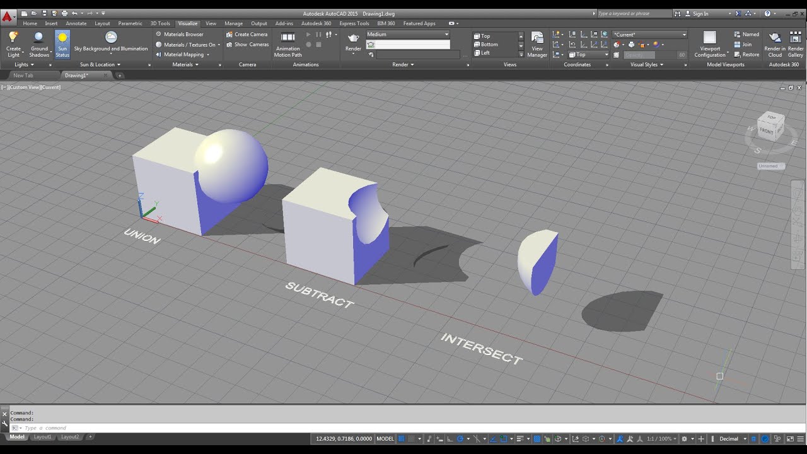Open the Annotate ribbon tab
807x454 pixels.
(76, 23)
